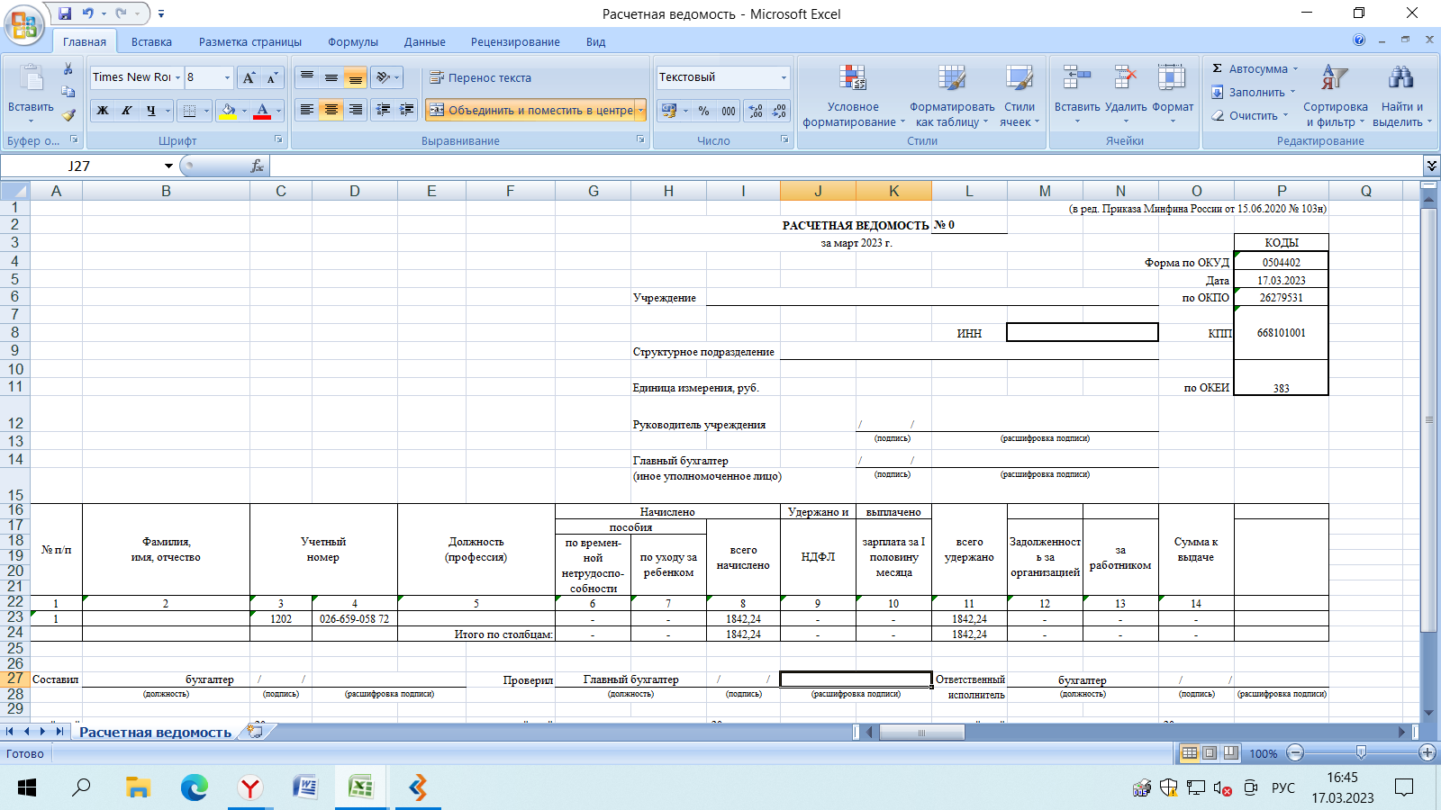
Task: Toggle Перенос текста wrap text
Action: tap(480, 77)
